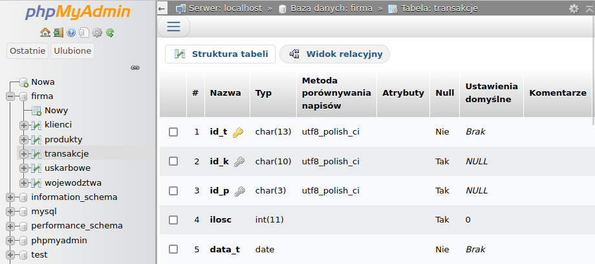Click the int(11) type cell
The image size is (595, 264).
click(x=270, y=220)
